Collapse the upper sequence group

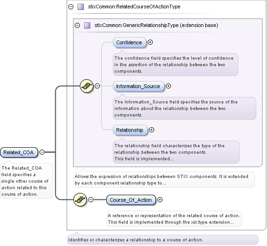point(97,86)
